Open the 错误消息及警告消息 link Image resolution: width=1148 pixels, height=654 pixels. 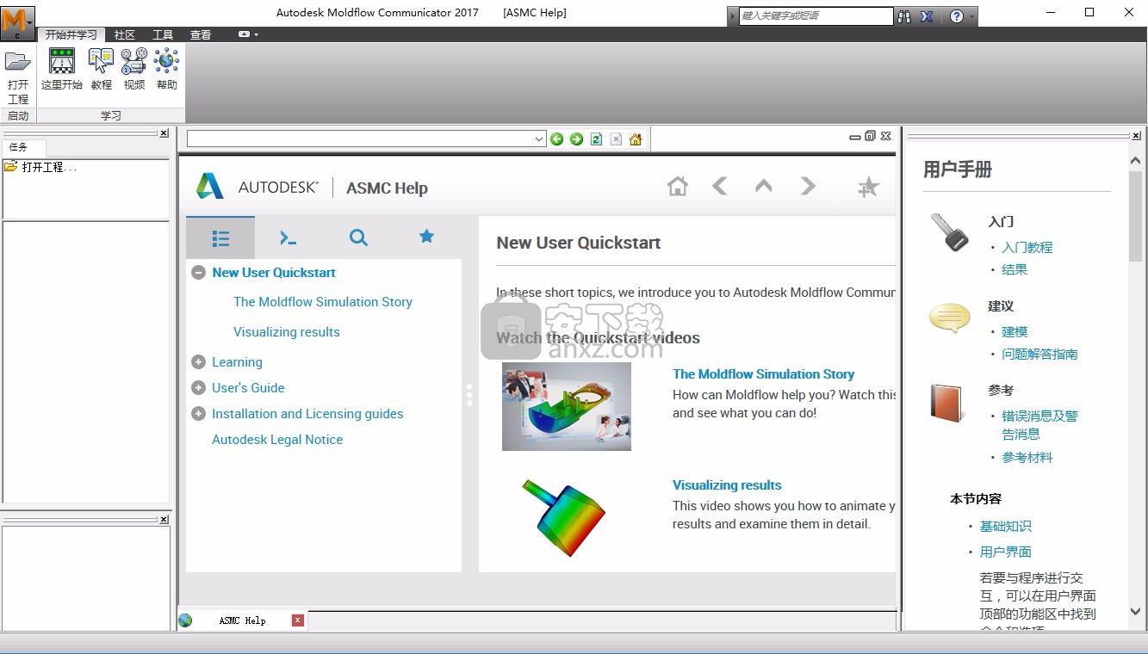click(1039, 425)
